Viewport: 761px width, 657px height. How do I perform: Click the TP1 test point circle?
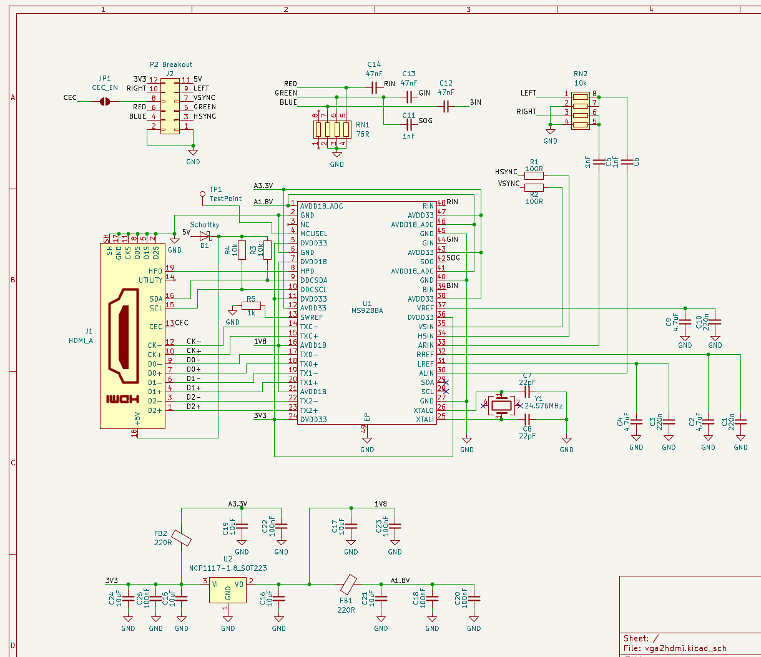pos(202,194)
